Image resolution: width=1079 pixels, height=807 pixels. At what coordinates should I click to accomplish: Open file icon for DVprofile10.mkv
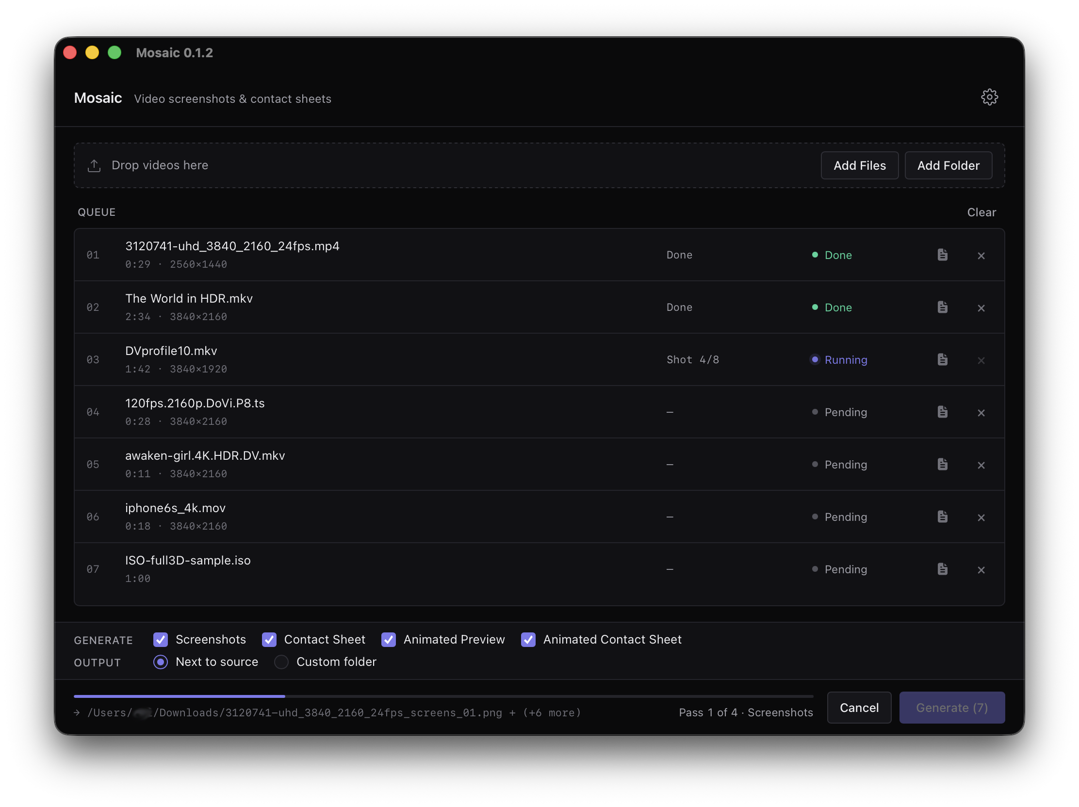pos(942,360)
